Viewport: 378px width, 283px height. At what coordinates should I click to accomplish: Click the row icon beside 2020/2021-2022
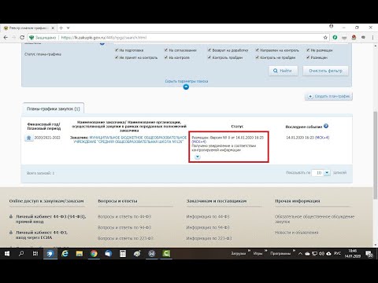coord(29,138)
